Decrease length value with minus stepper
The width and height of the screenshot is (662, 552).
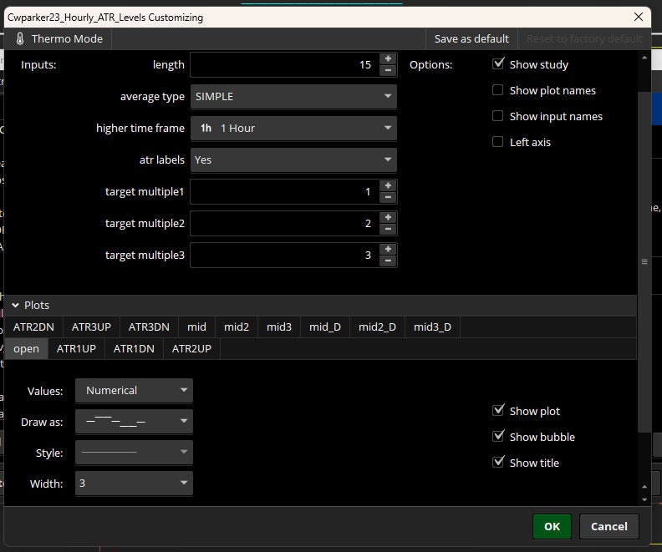[x=388, y=70]
